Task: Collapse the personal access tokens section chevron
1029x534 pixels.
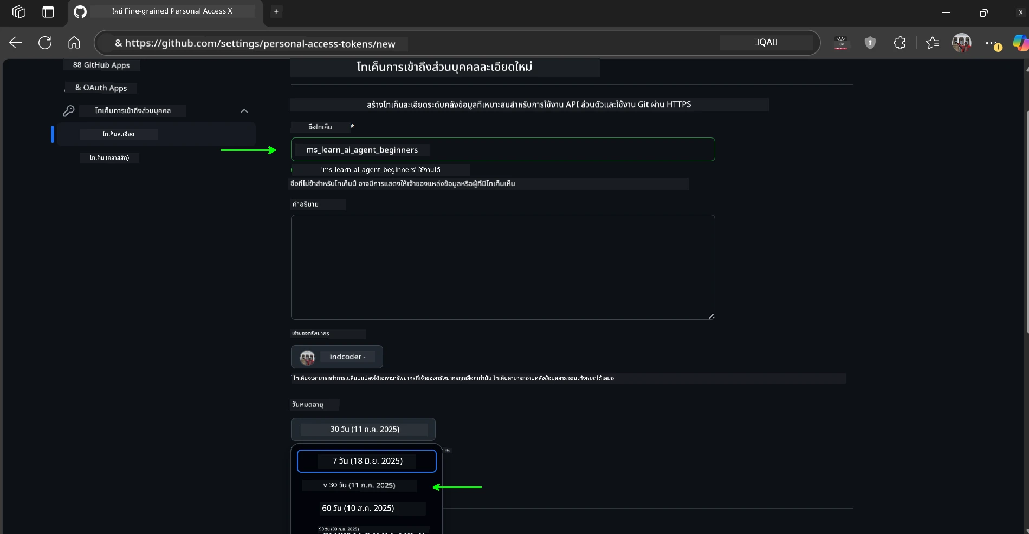Action: [x=244, y=111]
